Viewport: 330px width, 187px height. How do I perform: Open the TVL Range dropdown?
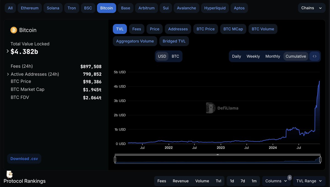pyautogui.click(x=309, y=181)
